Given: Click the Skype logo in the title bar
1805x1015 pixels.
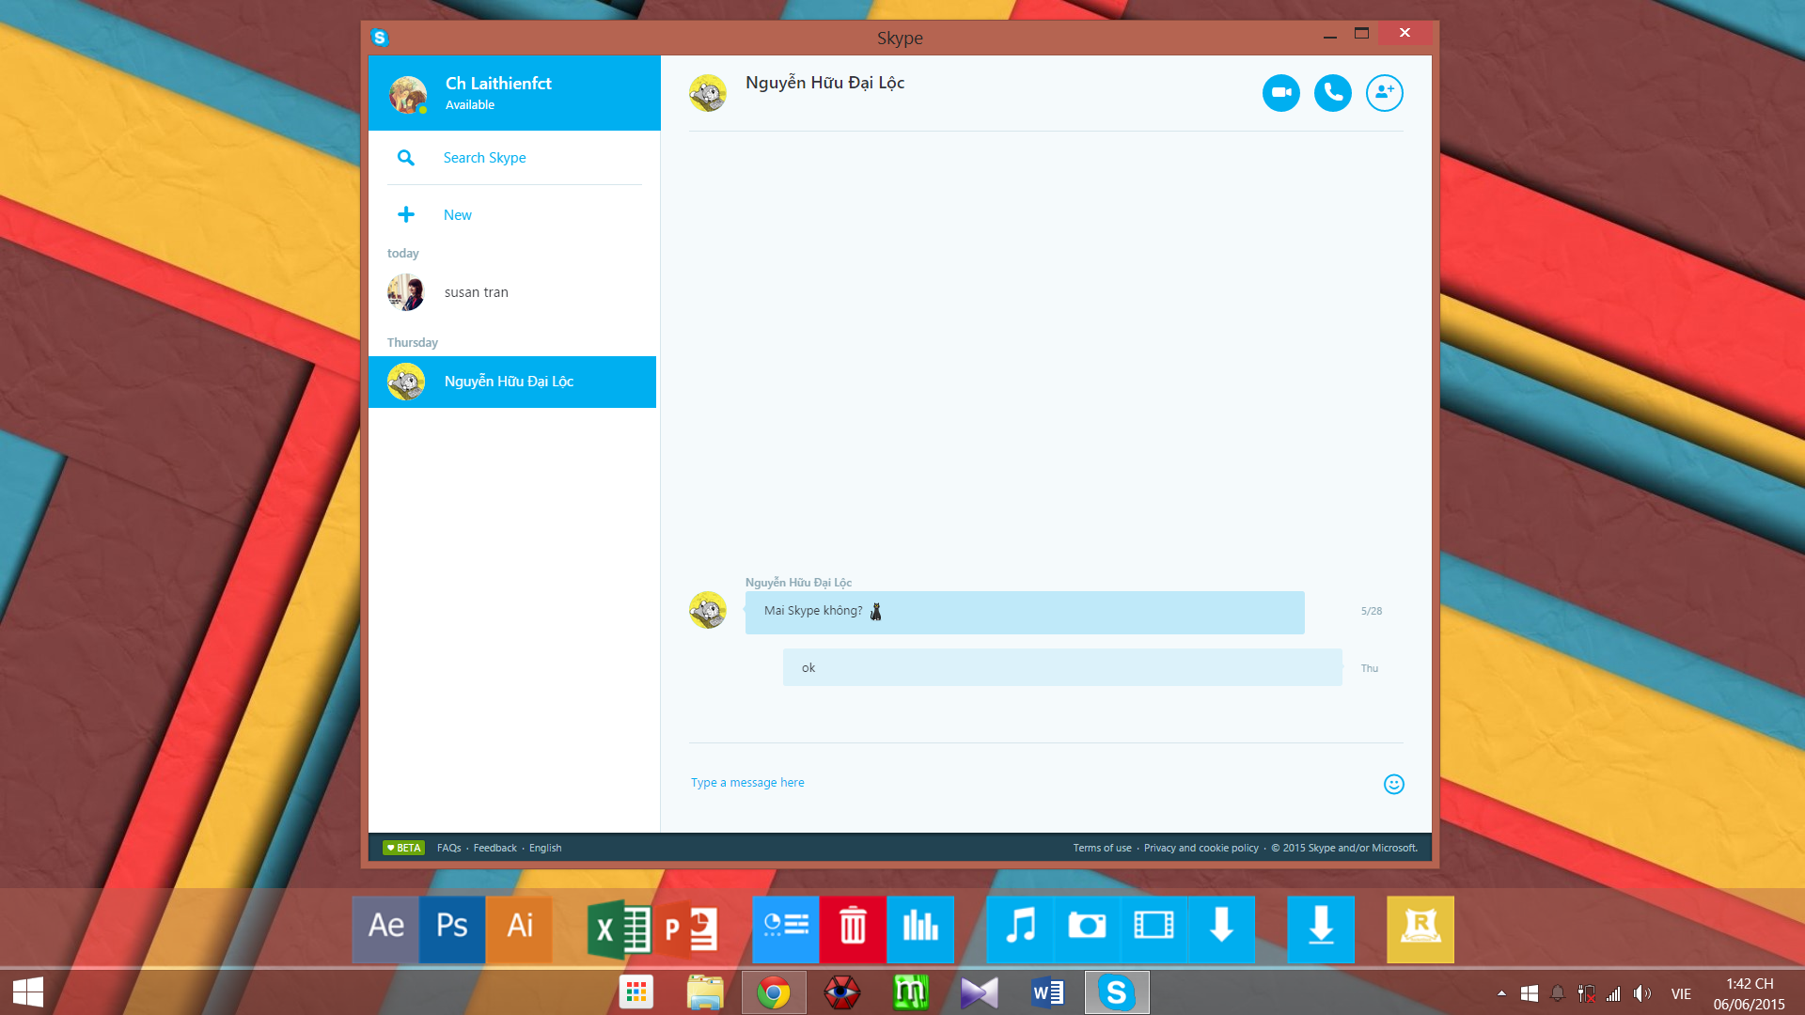Looking at the screenshot, I should (x=380, y=38).
